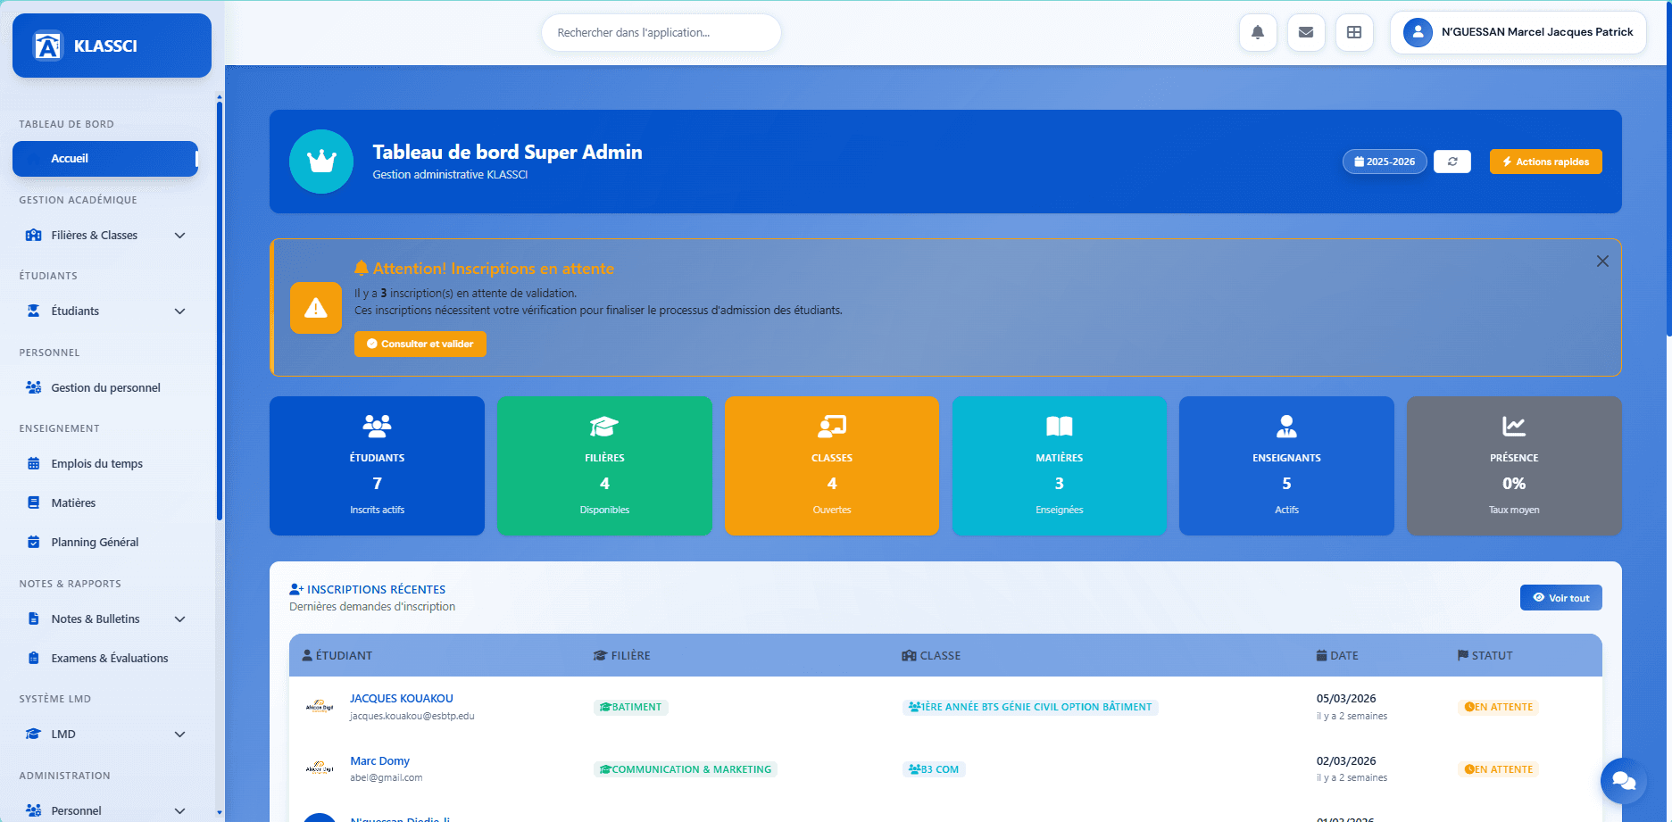Open messages via the envelope icon
The width and height of the screenshot is (1672, 822).
1306,32
